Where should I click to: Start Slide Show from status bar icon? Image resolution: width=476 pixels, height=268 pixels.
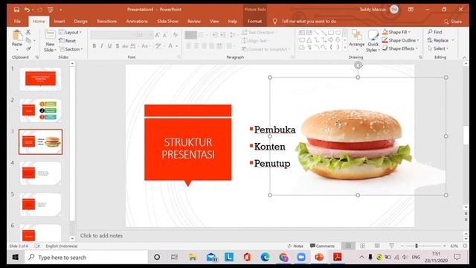(392, 246)
